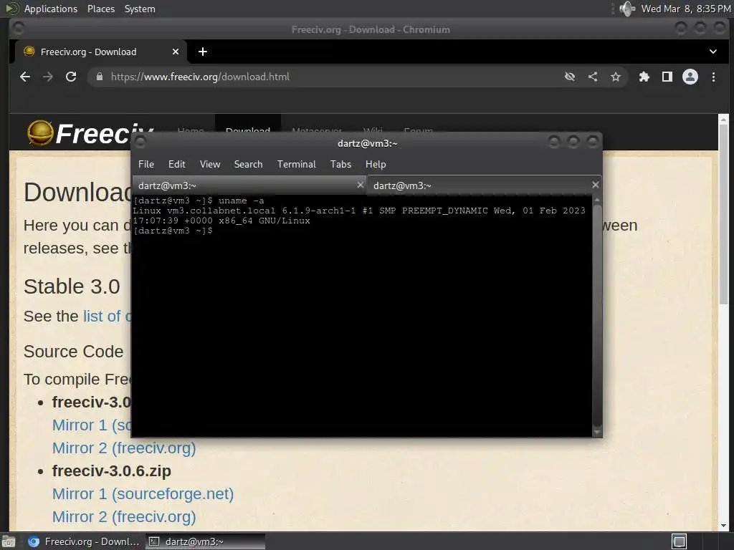Open the terminal Search menu
This screenshot has height=550, width=734.
tap(248, 164)
